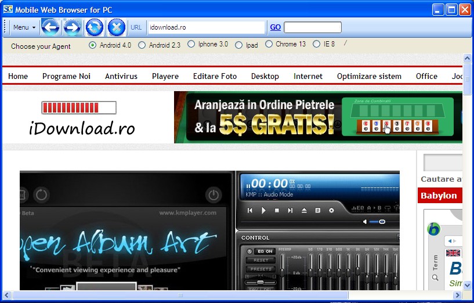Click the horizontal scrollbar thumb
Viewport: 474px width, 303px height.
point(180,295)
